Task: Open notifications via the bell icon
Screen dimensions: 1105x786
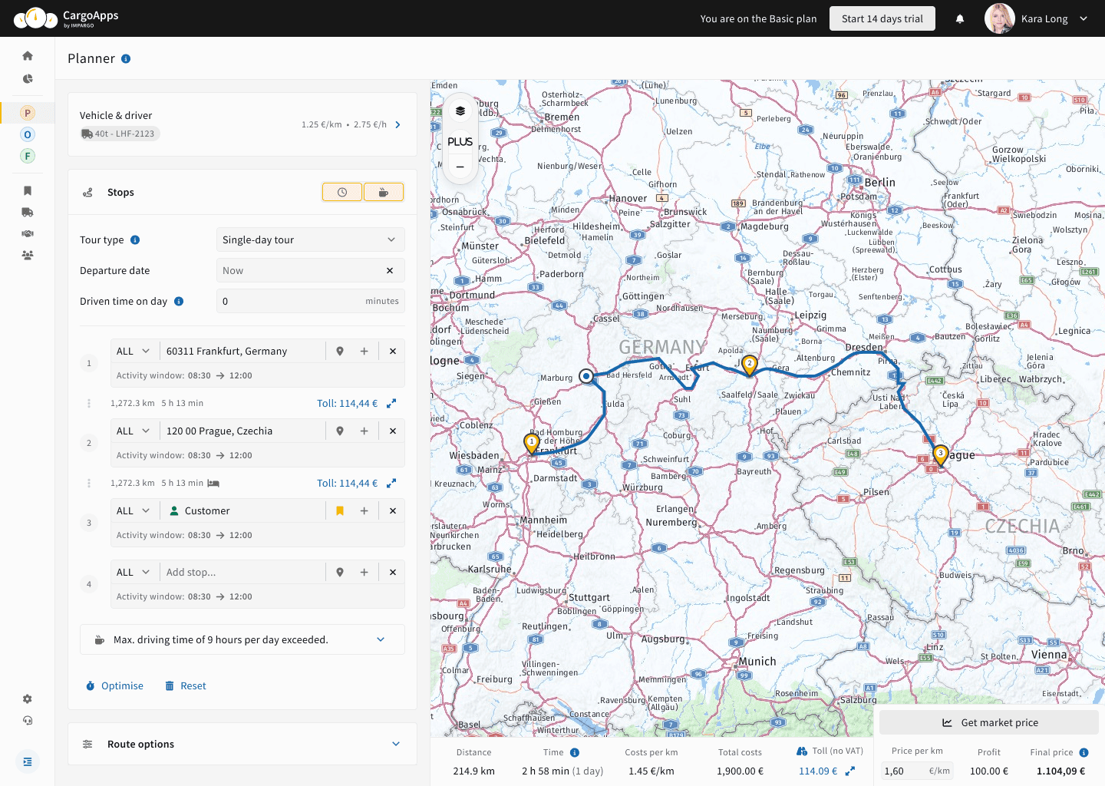Action: [960, 18]
